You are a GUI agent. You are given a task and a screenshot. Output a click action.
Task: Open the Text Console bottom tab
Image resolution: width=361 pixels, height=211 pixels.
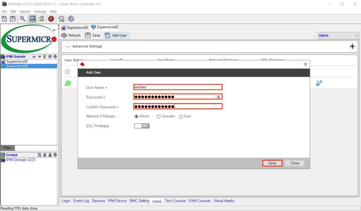tap(175, 201)
